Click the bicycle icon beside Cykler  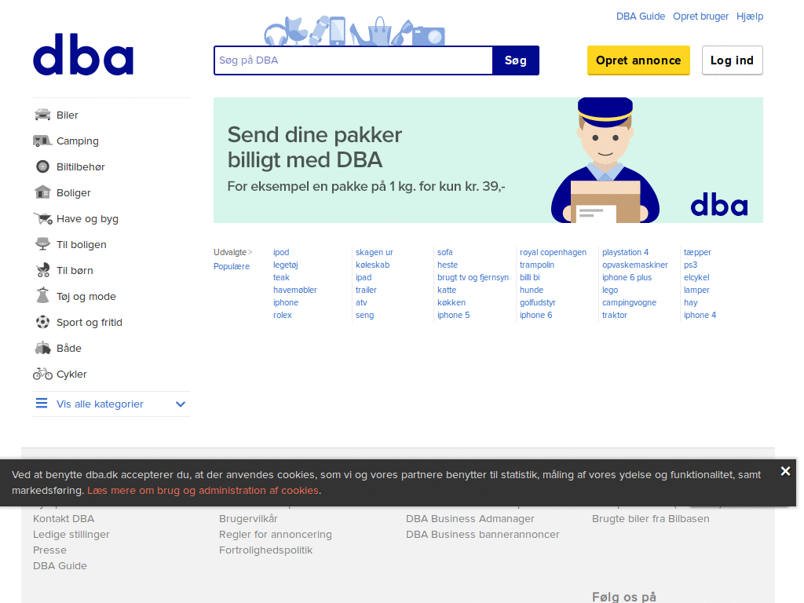point(42,374)
